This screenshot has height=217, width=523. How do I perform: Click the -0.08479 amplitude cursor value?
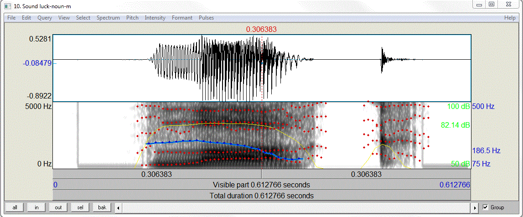[x=37, y=63]
